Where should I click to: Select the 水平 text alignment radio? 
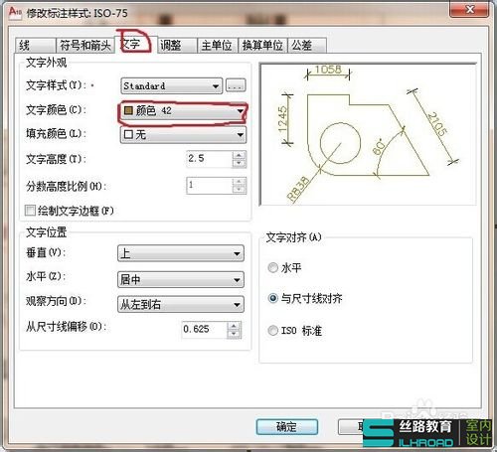pos(272,267)
